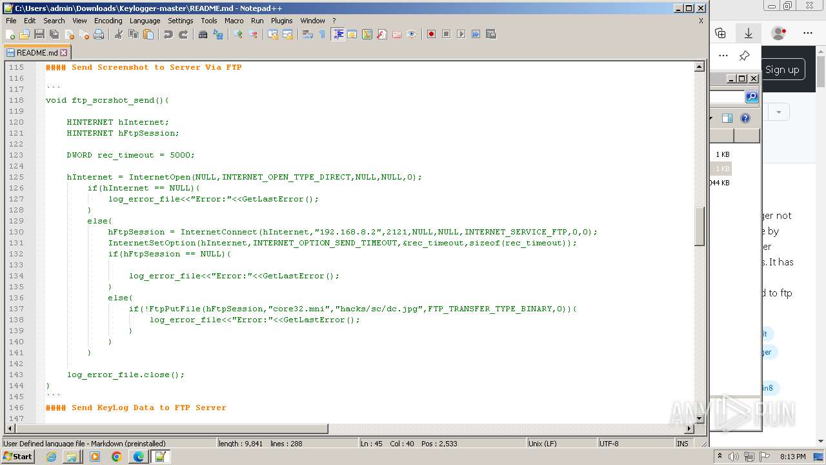826x465 pixels.
Task: Click the user defined language icon
Action: pos(352,34)
